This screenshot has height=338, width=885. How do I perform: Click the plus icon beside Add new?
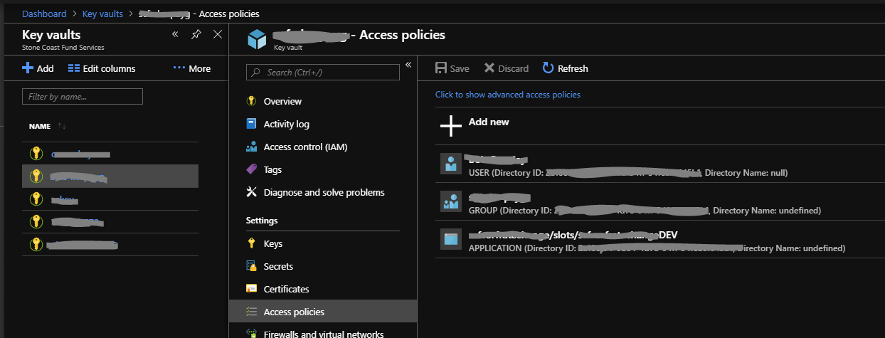pos(451,126)
